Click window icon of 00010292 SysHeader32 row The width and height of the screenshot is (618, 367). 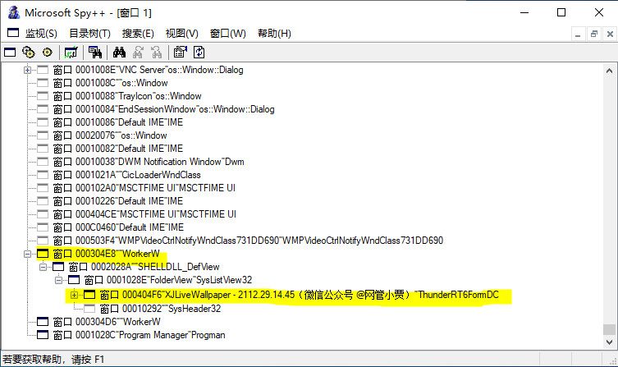(x=89, y=308)
